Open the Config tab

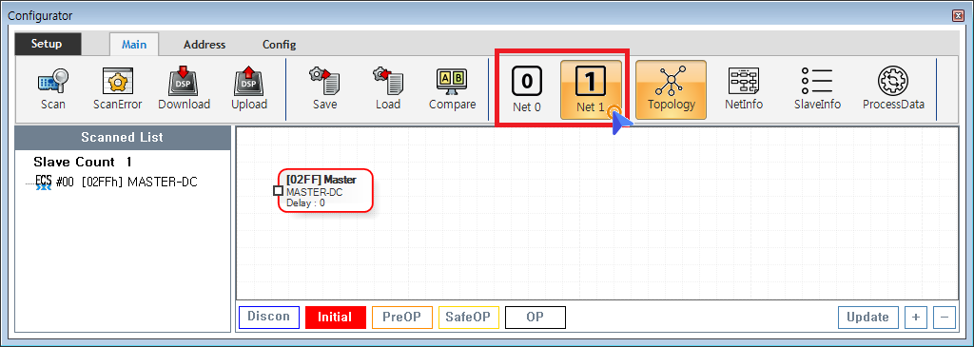tap(279, 45)
